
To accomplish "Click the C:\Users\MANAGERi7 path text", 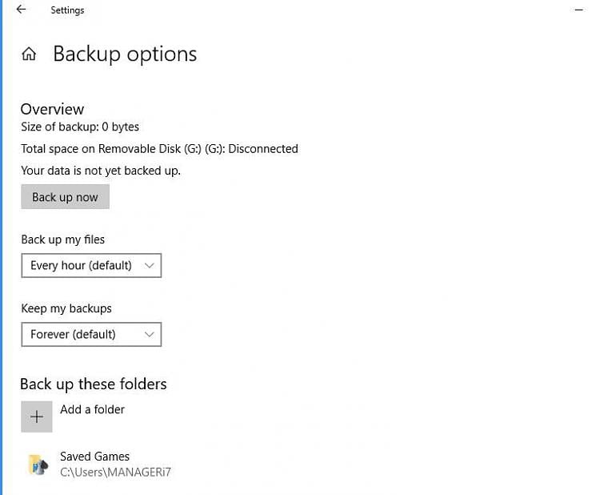I will pyautogui.click(x=115, y=472).
